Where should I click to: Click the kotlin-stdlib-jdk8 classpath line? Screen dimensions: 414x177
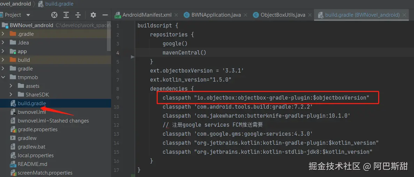pyautogui.click(x=267, y=152)
